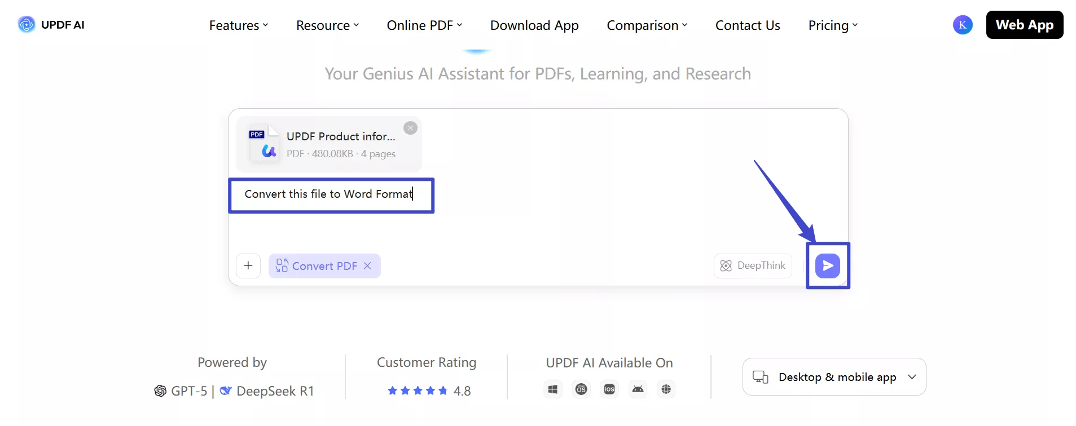Screen dimensions: 1076x426
Task: Click the web globe platform icon
Action: 666,389
